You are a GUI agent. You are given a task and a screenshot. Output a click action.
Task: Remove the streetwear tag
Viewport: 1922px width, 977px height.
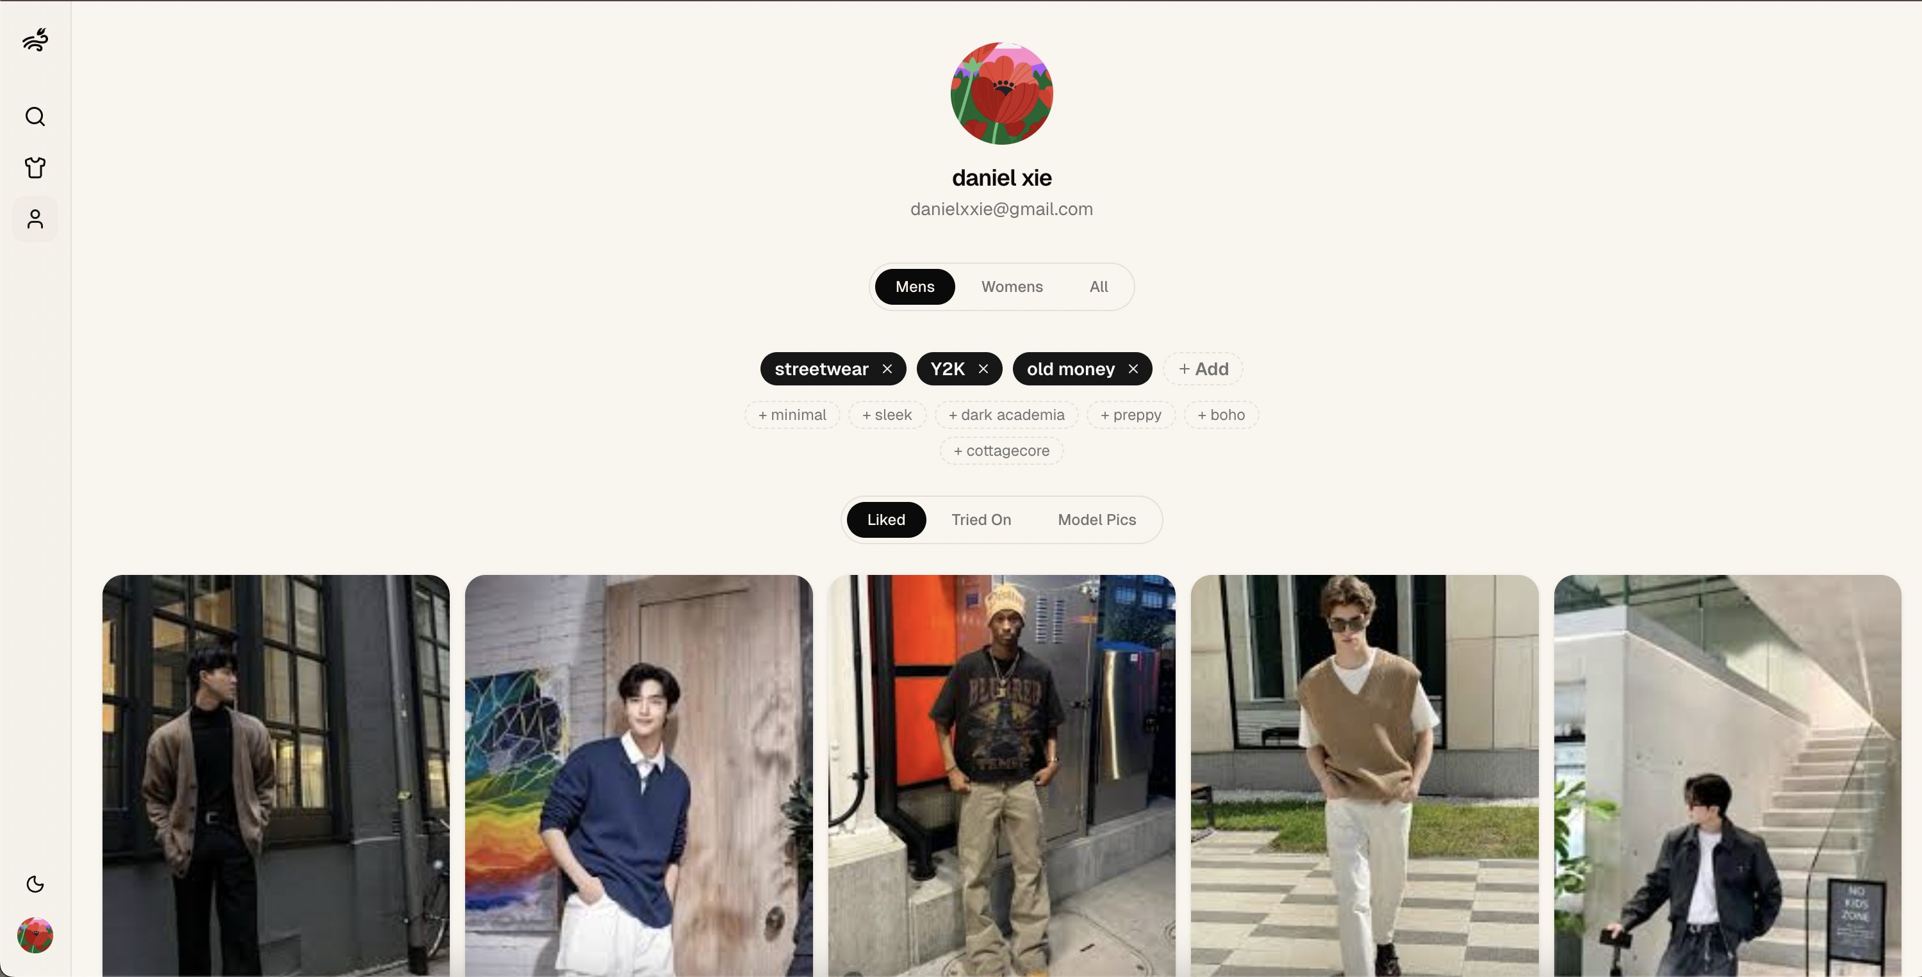[x=887, y=369]
